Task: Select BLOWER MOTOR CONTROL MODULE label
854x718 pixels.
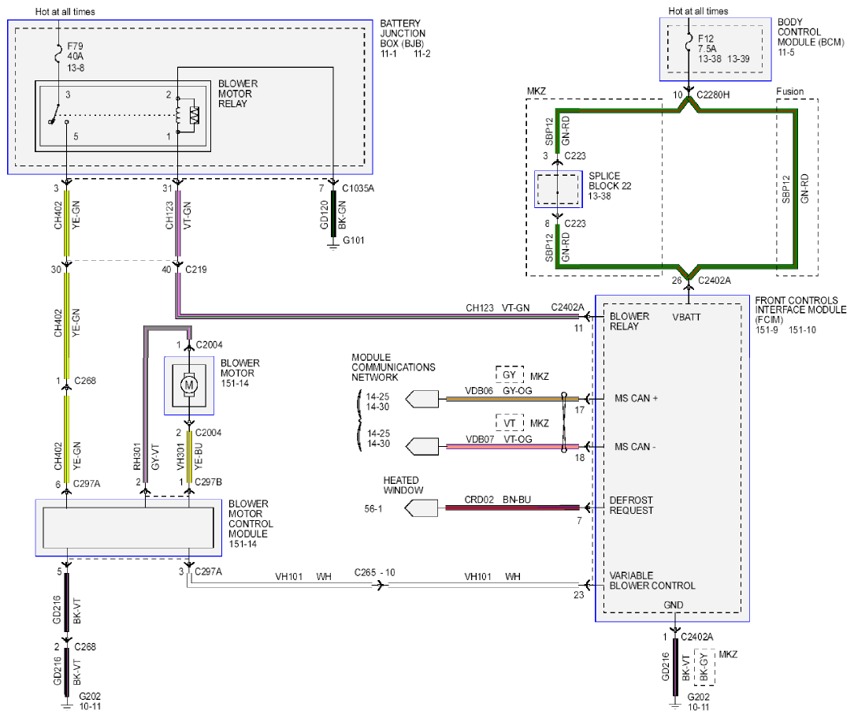Action: [x=251, y=519]
